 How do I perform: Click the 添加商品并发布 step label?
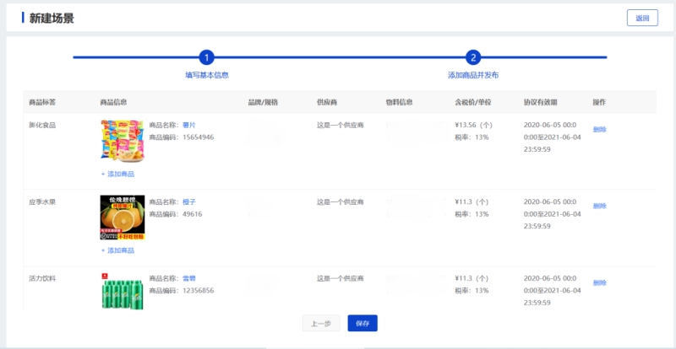pos(473,75)
